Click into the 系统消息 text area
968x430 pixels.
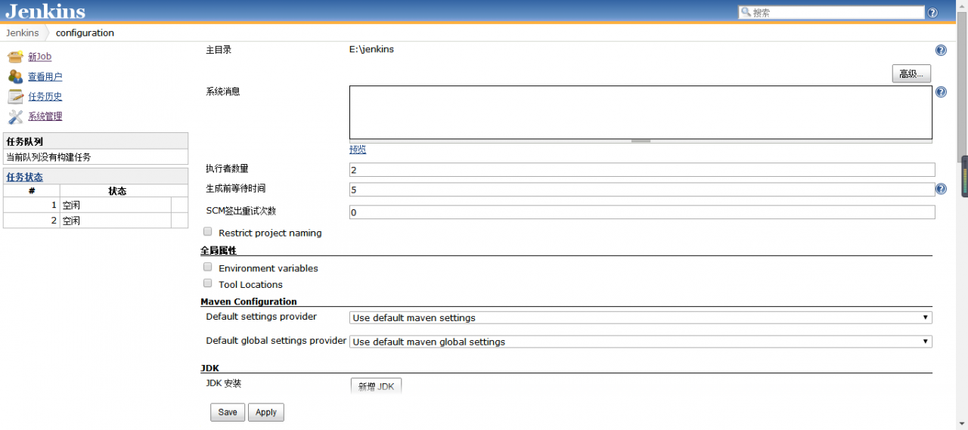pyautogui.click(x=641, y=112)
